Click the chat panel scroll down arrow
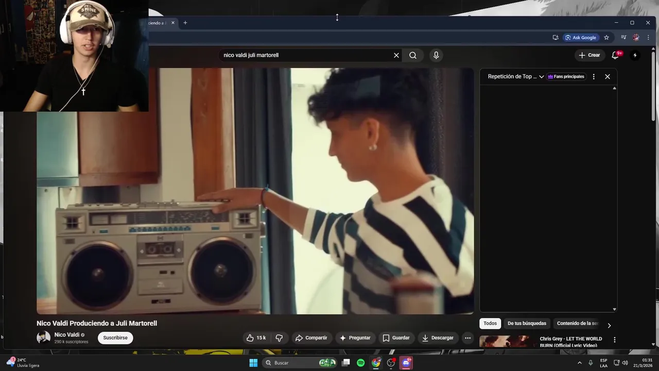 point(614,309)
